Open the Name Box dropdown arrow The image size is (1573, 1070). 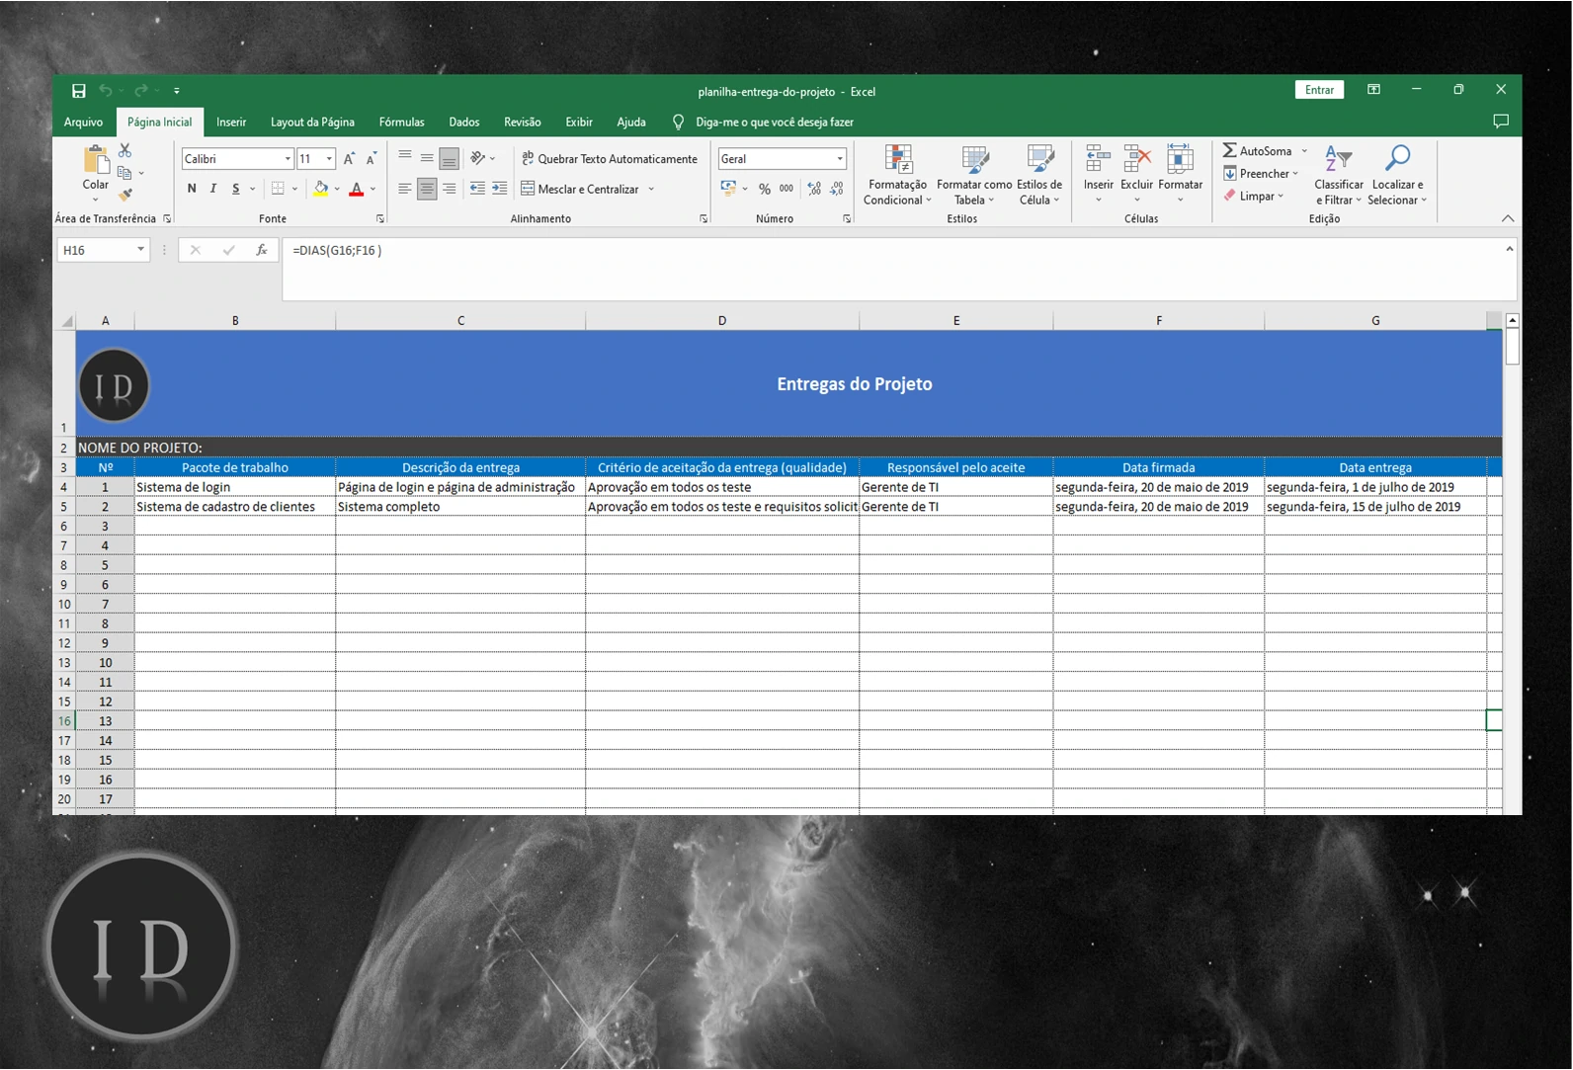[140, 250]
